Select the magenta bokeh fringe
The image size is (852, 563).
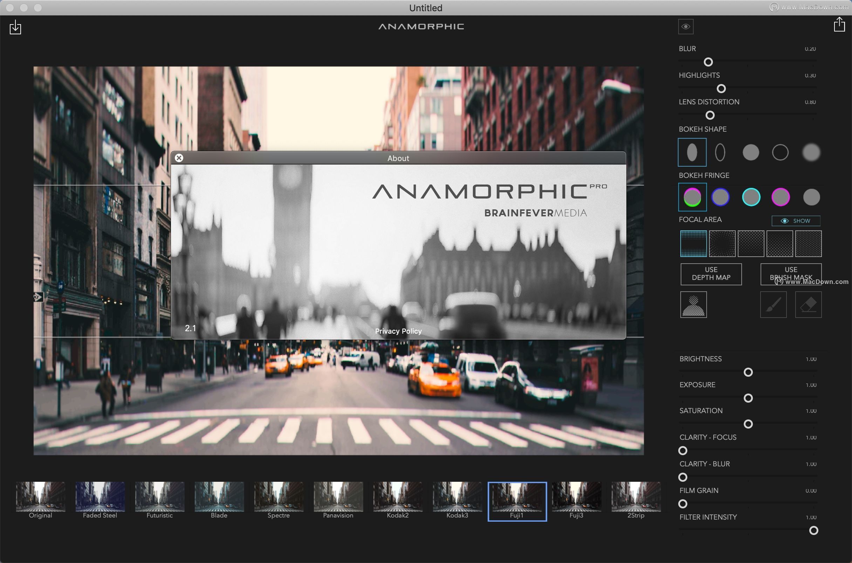point(781,197)
